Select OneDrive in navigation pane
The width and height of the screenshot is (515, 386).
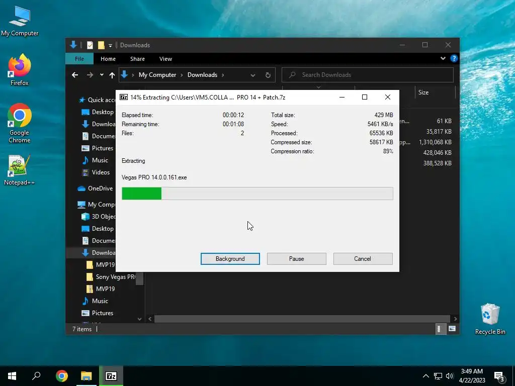pos(95,188)
